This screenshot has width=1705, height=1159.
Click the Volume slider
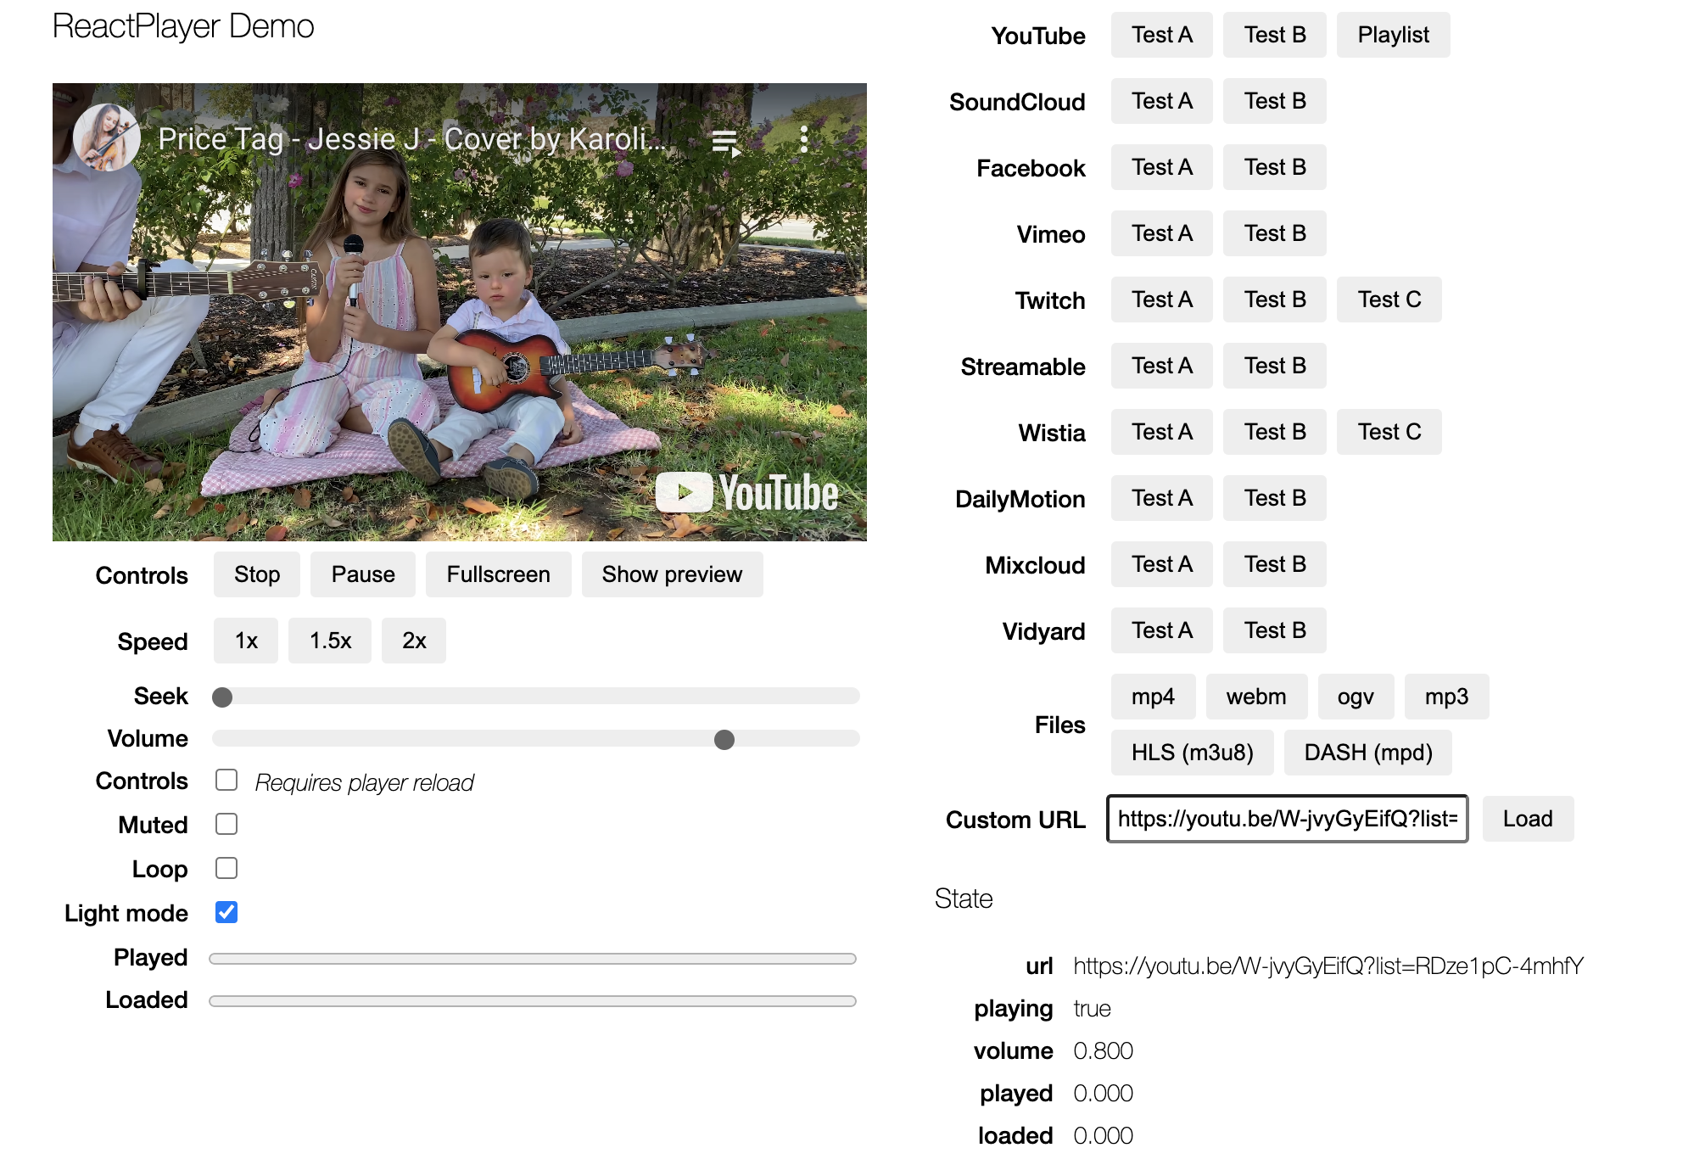(x=724, y=739)
